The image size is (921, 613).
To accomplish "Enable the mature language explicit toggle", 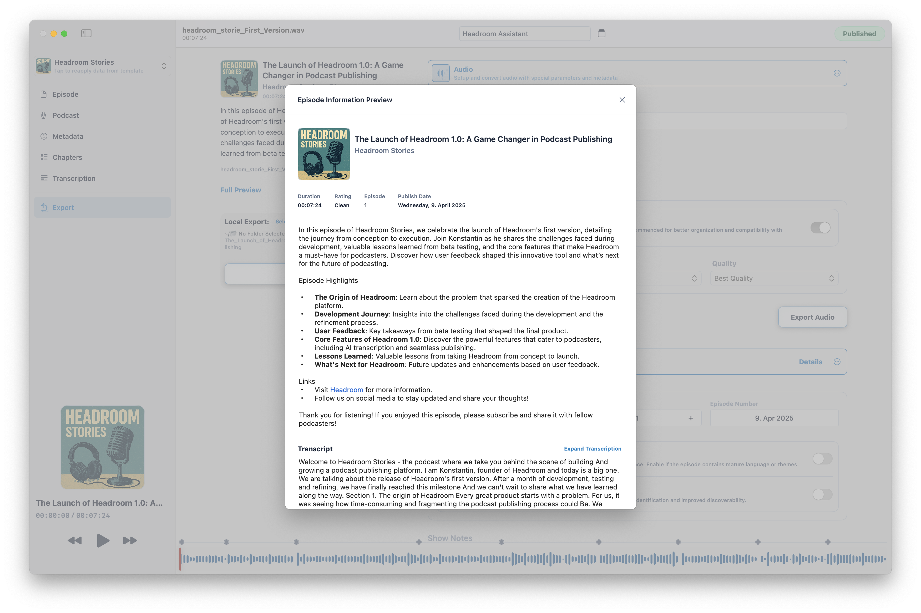I will (822, 459).
